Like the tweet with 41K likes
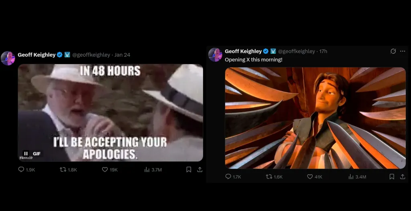Image resolution: width=411 pixels, height=211 pixels. pyautogui.click(x=315, y=177)
